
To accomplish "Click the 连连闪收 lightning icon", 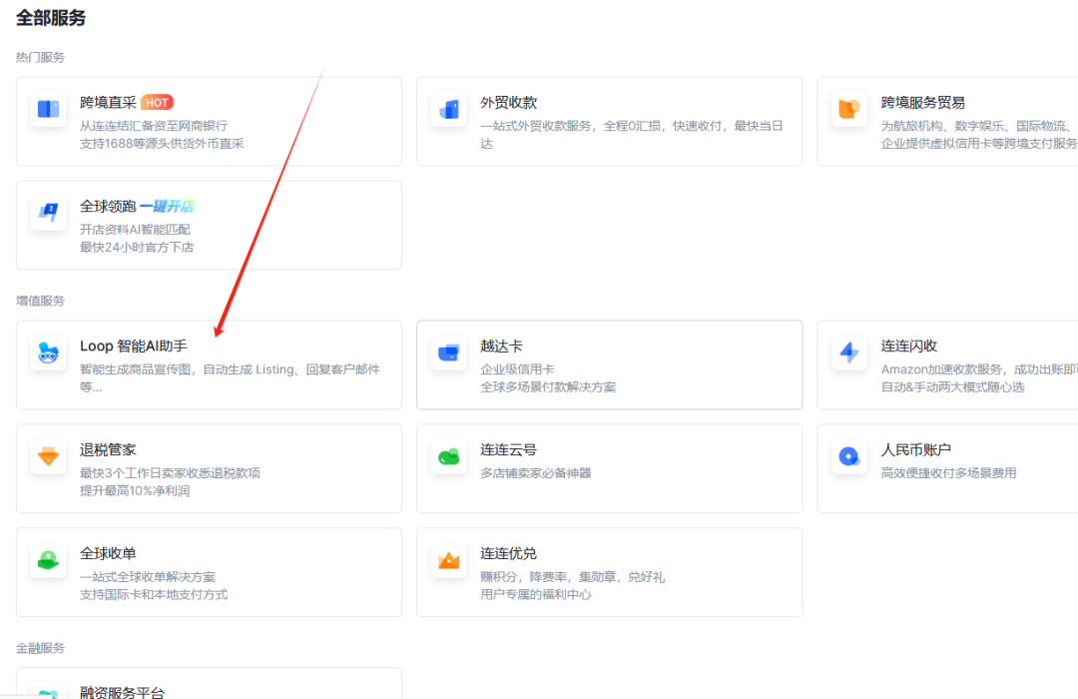I will coord(848,353).
